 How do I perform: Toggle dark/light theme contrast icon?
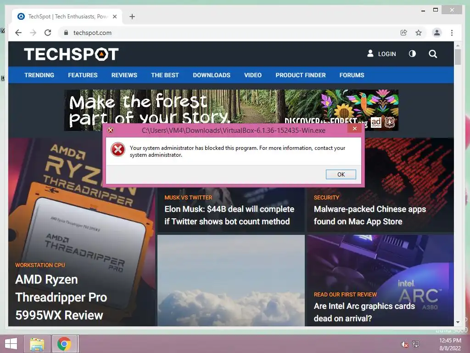413,54
